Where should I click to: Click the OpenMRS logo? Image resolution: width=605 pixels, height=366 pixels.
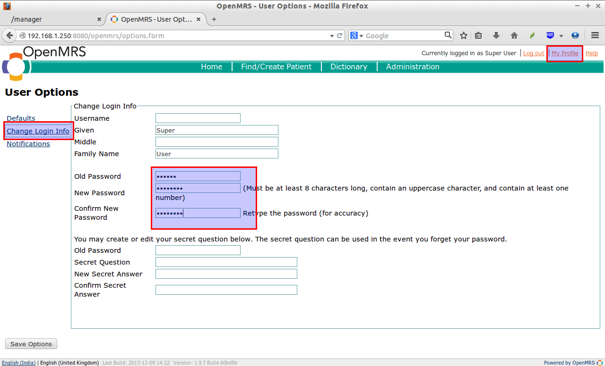pyautogui.click(x=44, y=63)
